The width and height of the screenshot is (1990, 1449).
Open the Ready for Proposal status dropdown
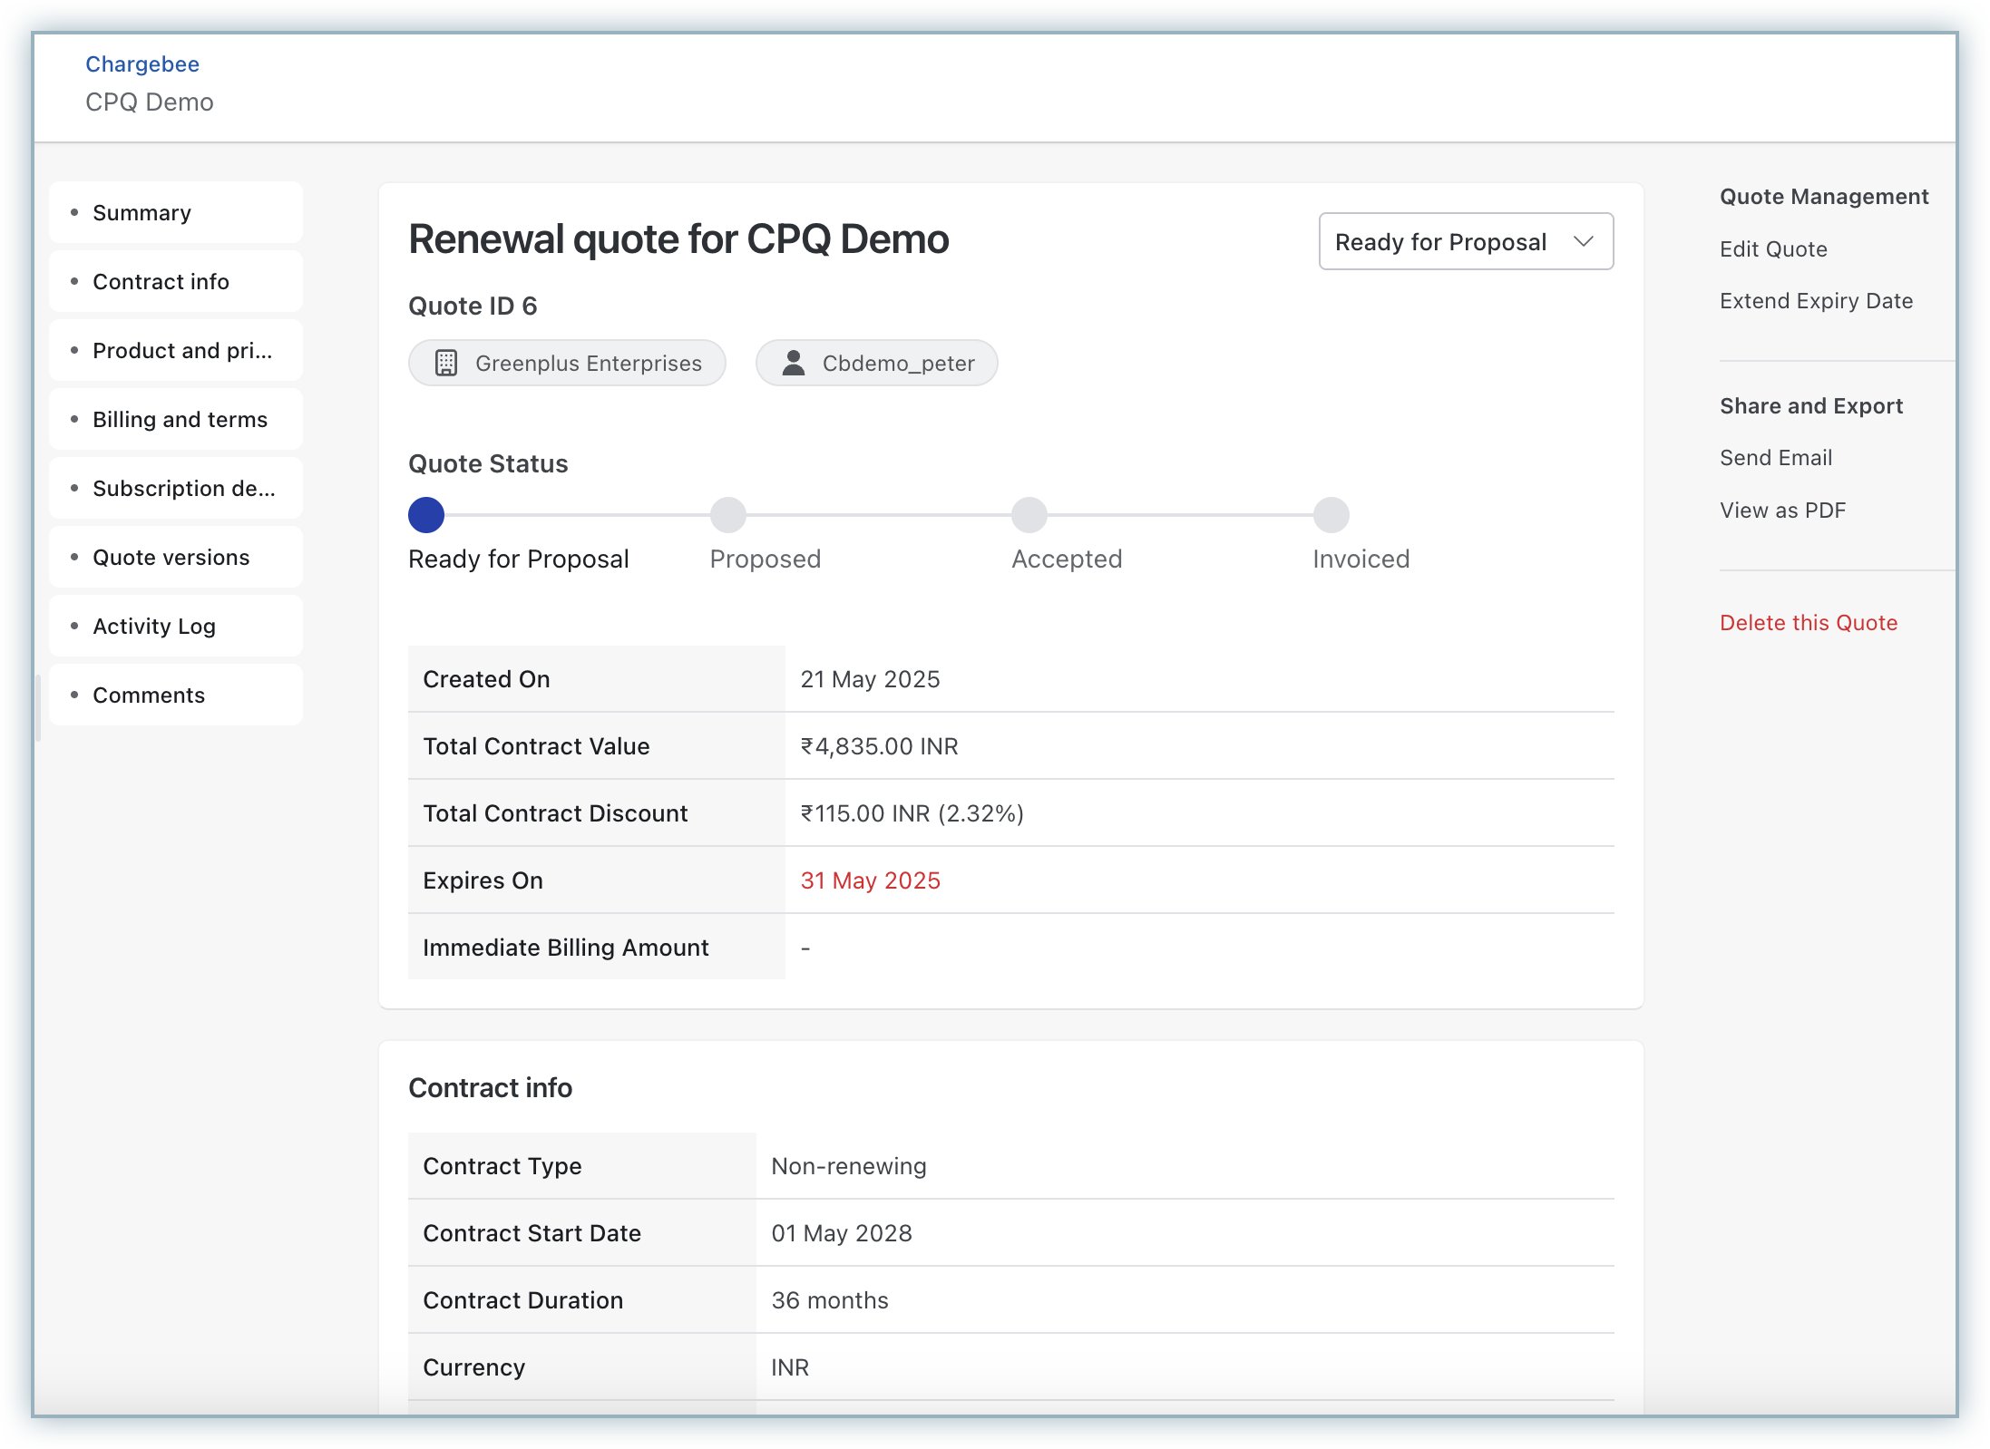point(1465,242)
